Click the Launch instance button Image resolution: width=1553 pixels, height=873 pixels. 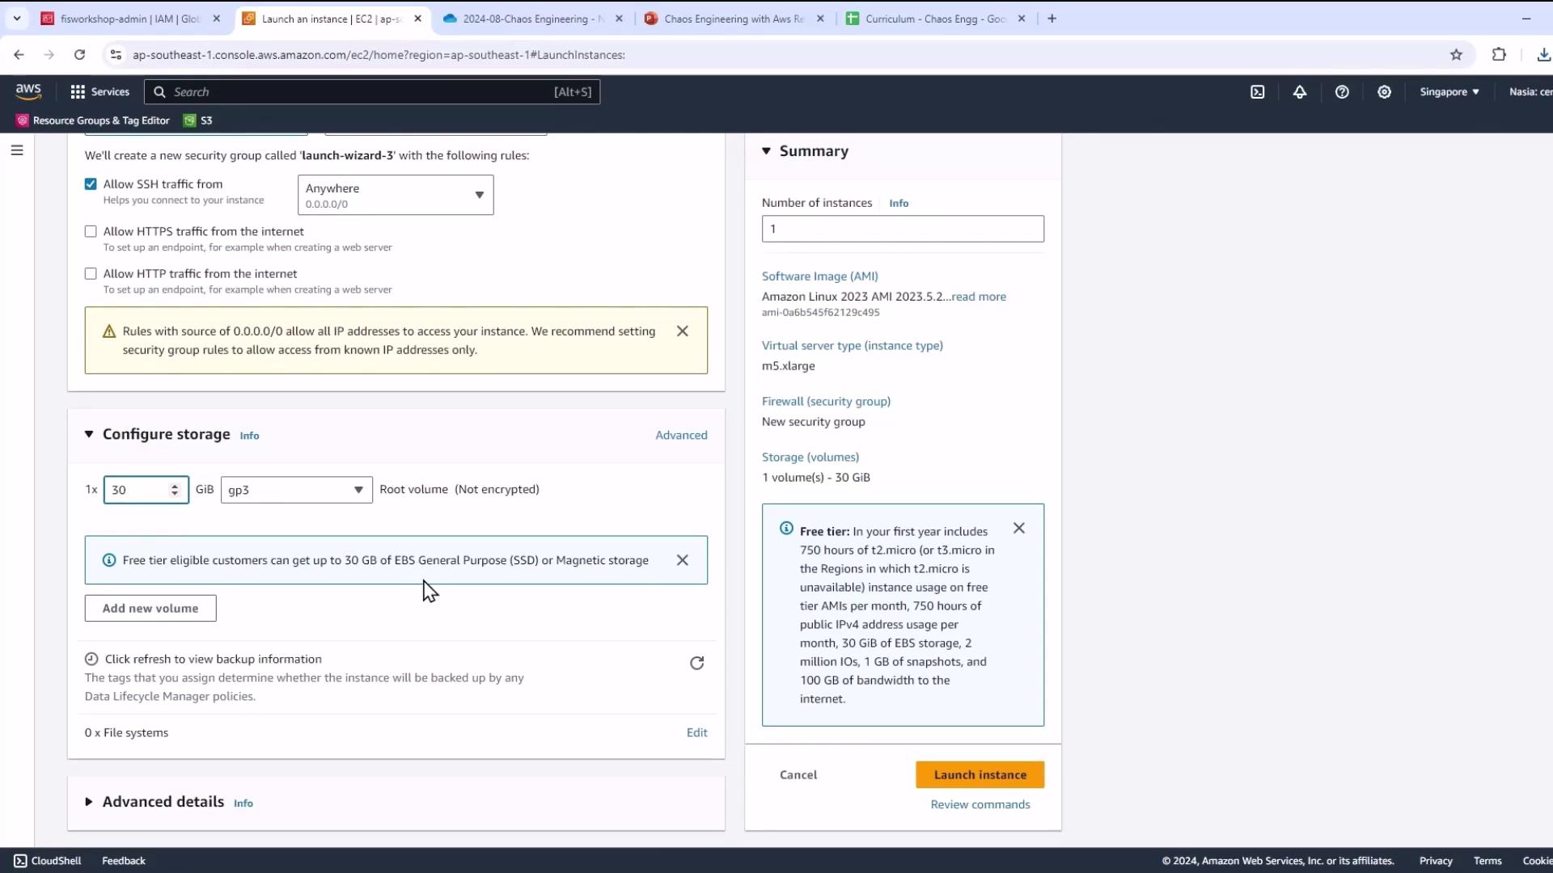[980, 774]
